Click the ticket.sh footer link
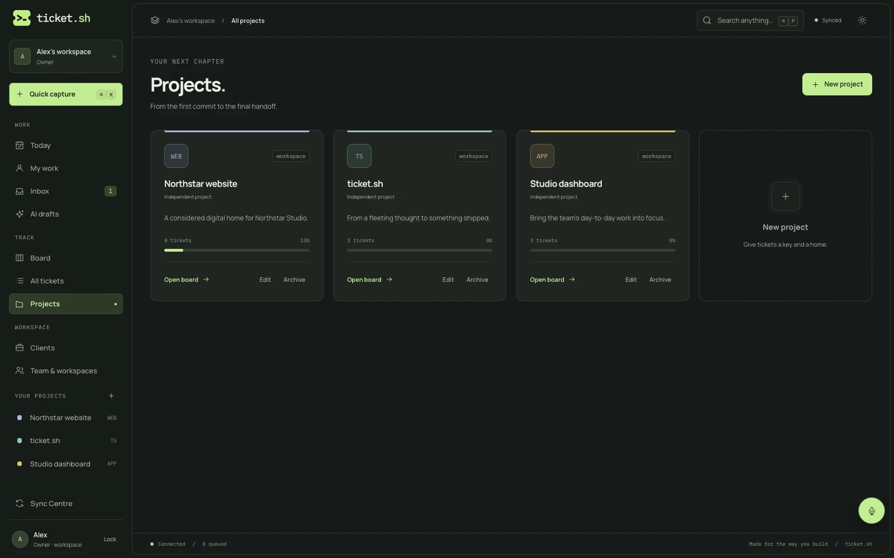Viewport: 894px width, 558px height. coord(858,544)
